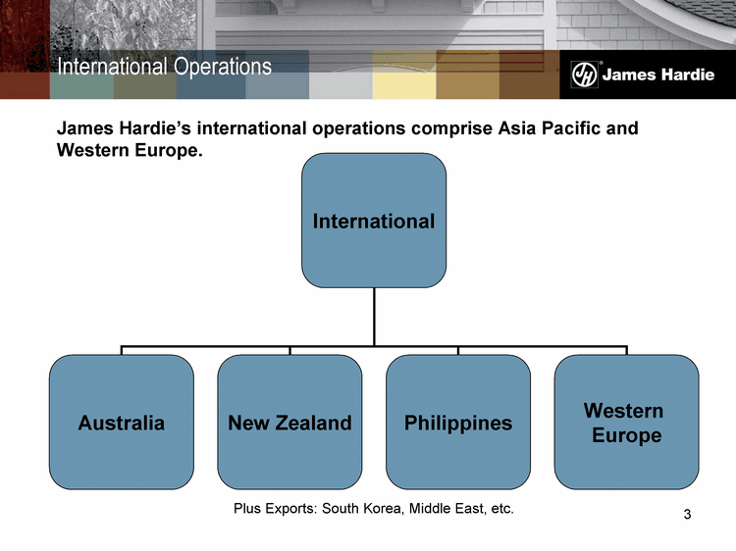Select the Australia box
Image resolution: width=736 pixels, height=551 pixels.
(122, 422)
